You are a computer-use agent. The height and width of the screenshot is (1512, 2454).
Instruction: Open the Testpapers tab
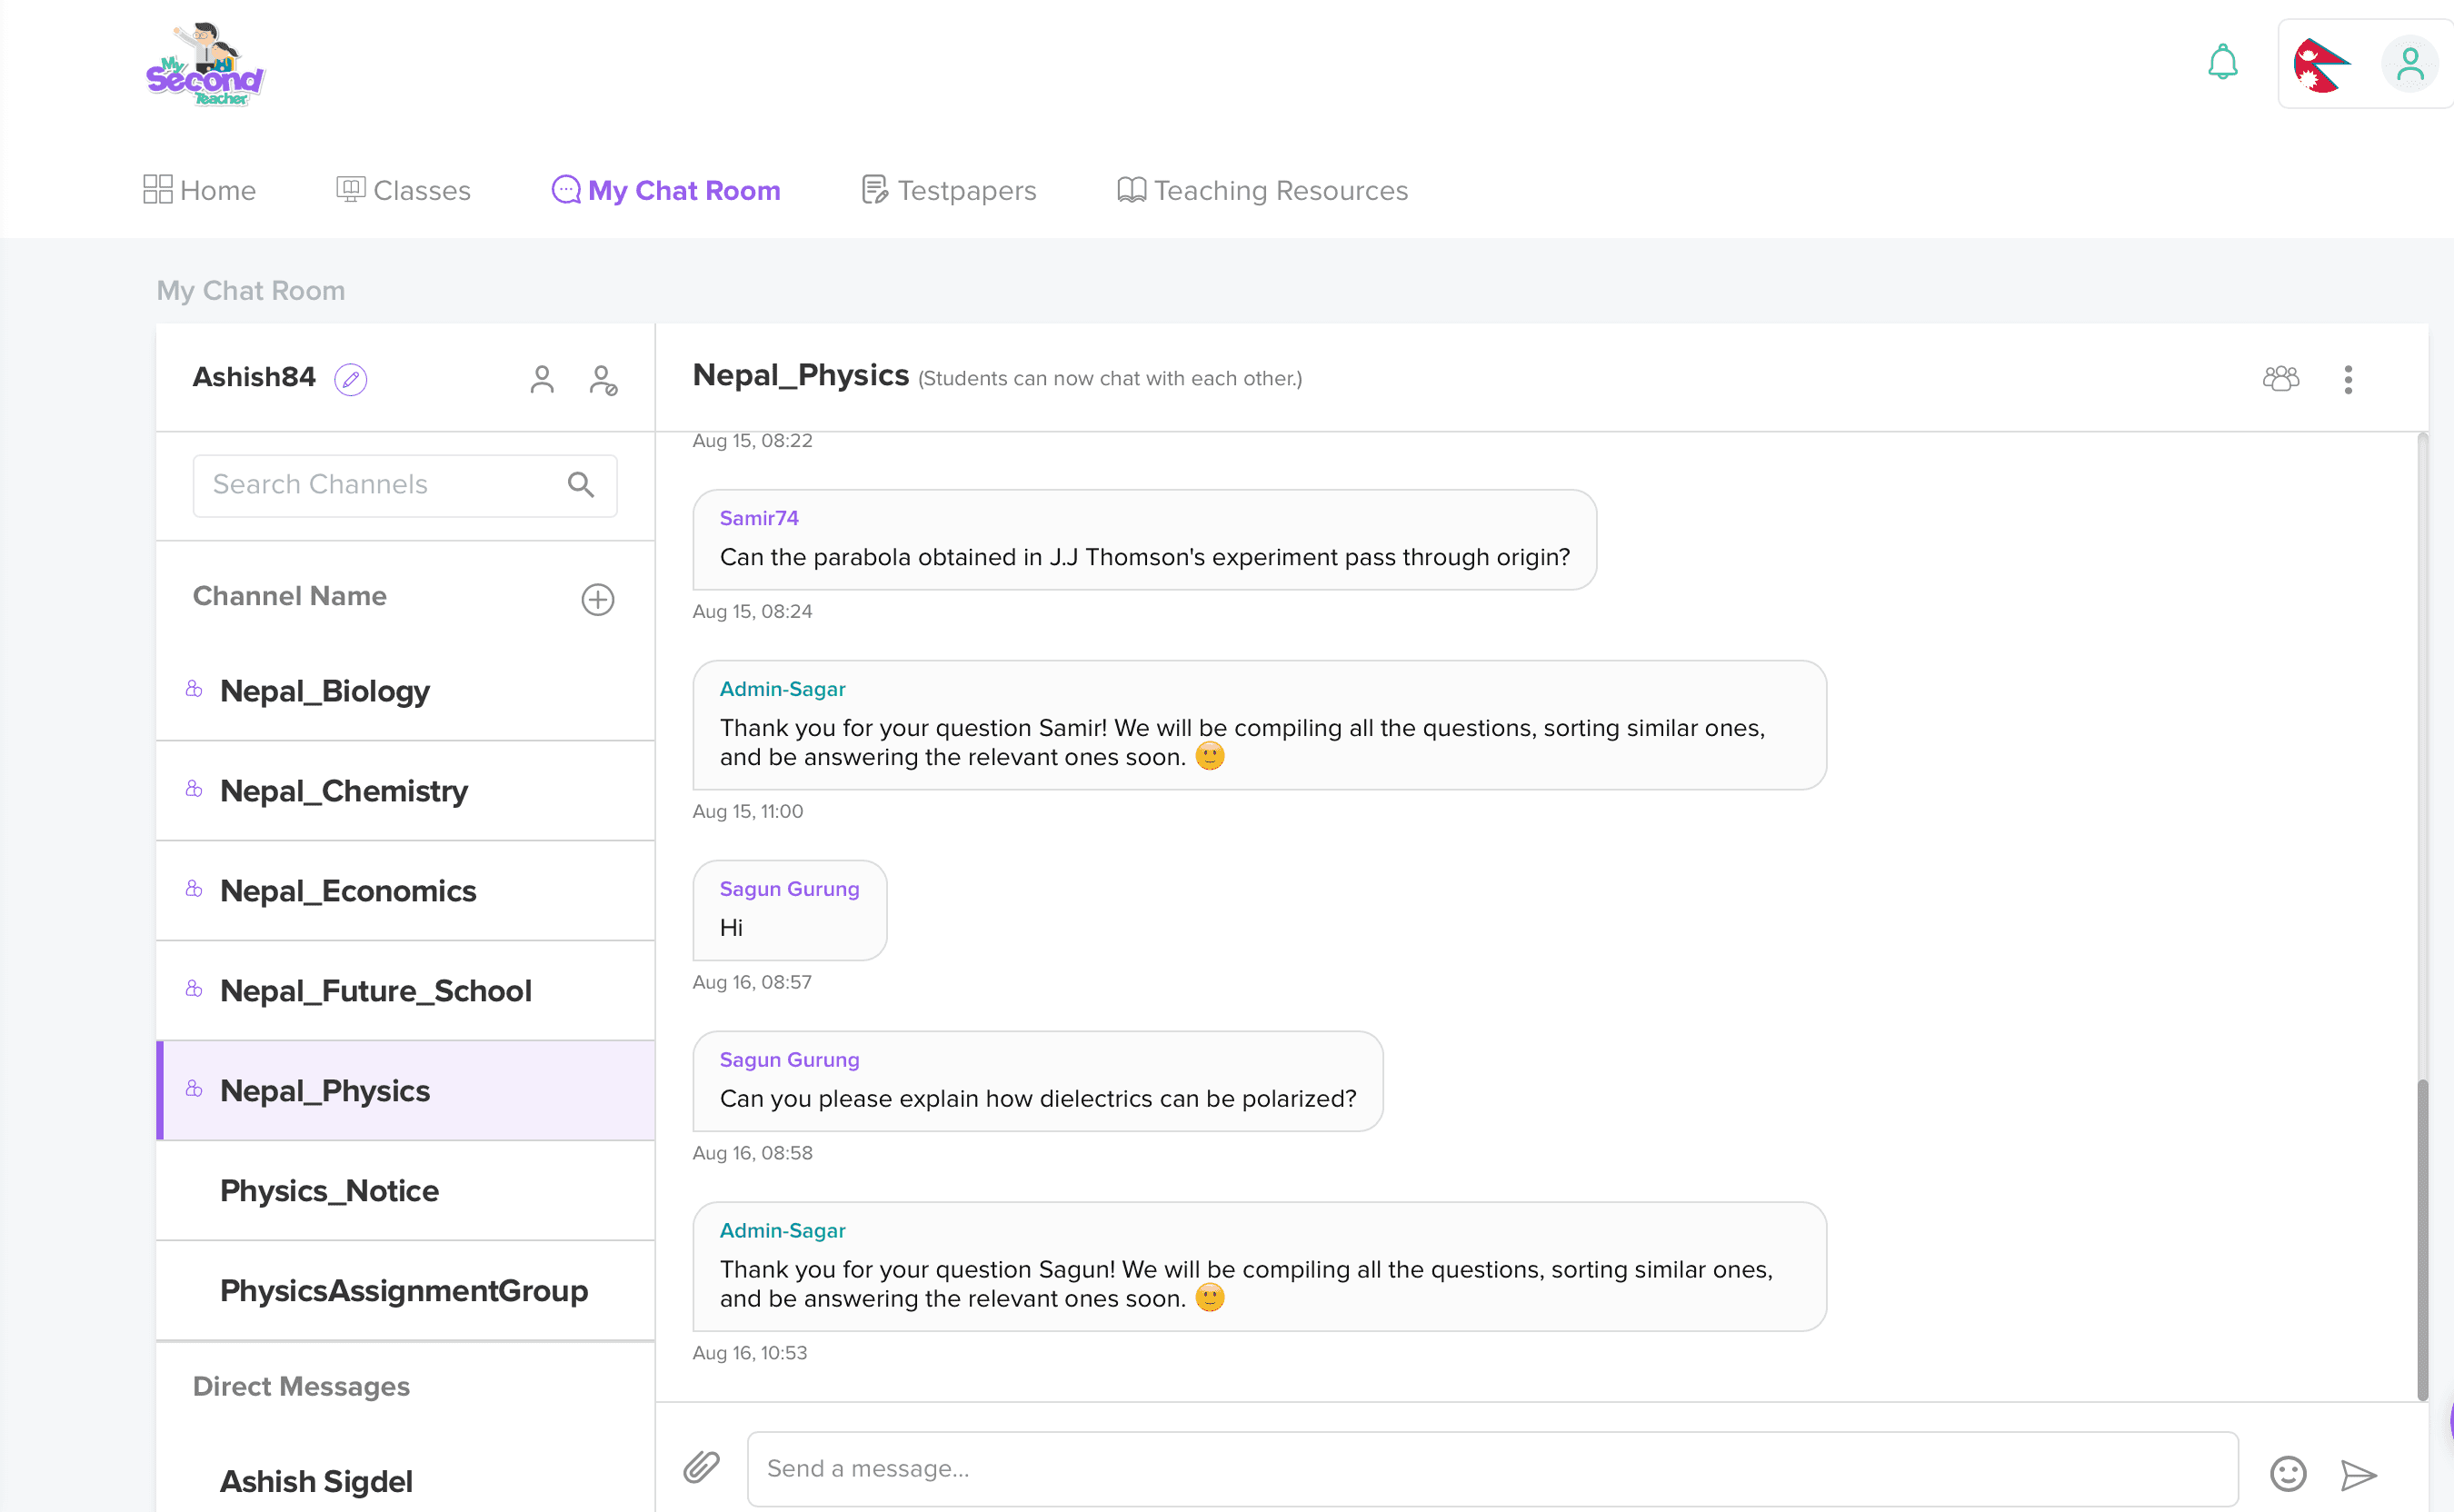tap(948, 190)
